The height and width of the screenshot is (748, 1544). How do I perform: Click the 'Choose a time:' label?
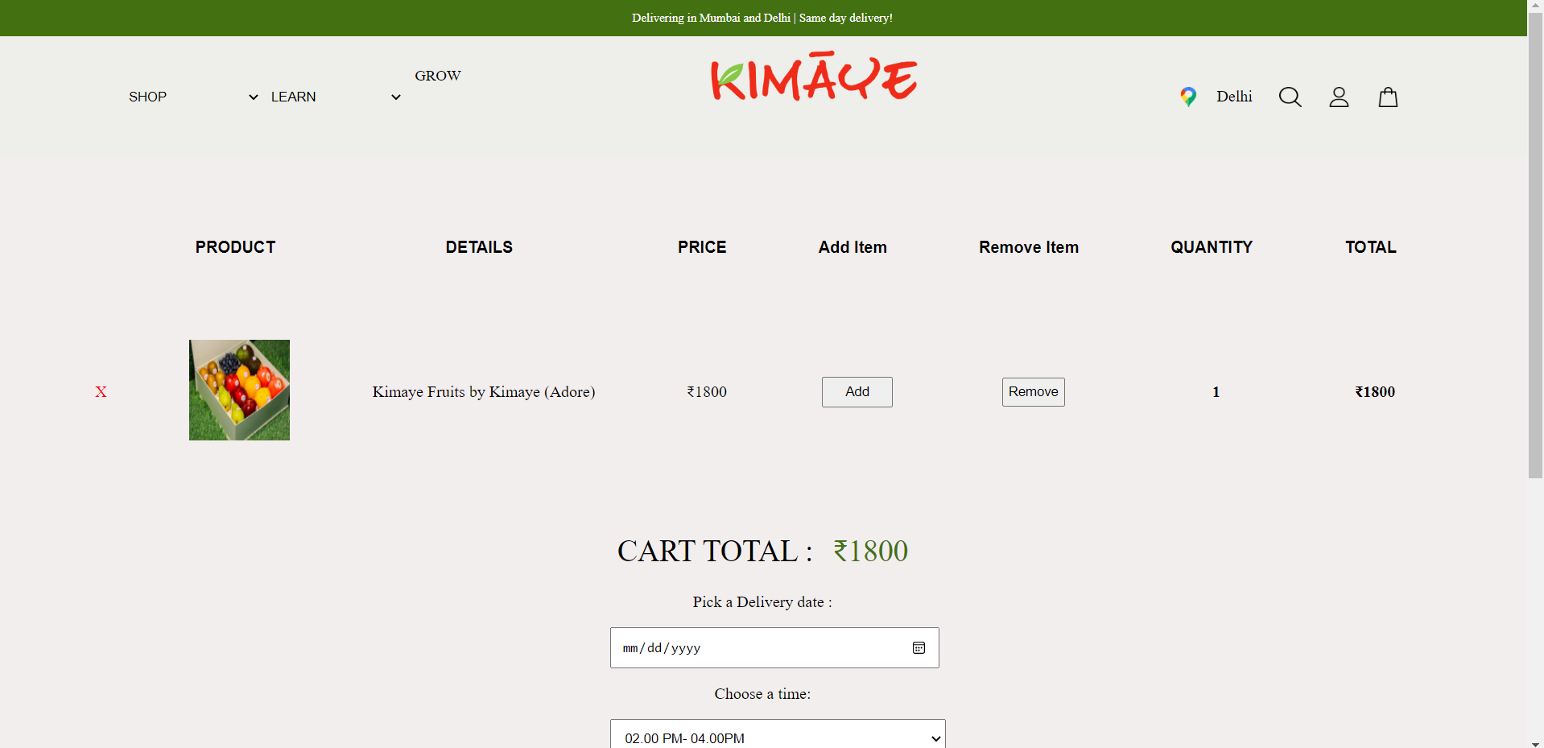coord(762,694)
